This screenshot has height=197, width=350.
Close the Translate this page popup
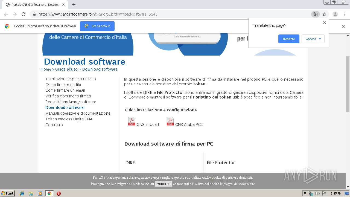(325, 23)
